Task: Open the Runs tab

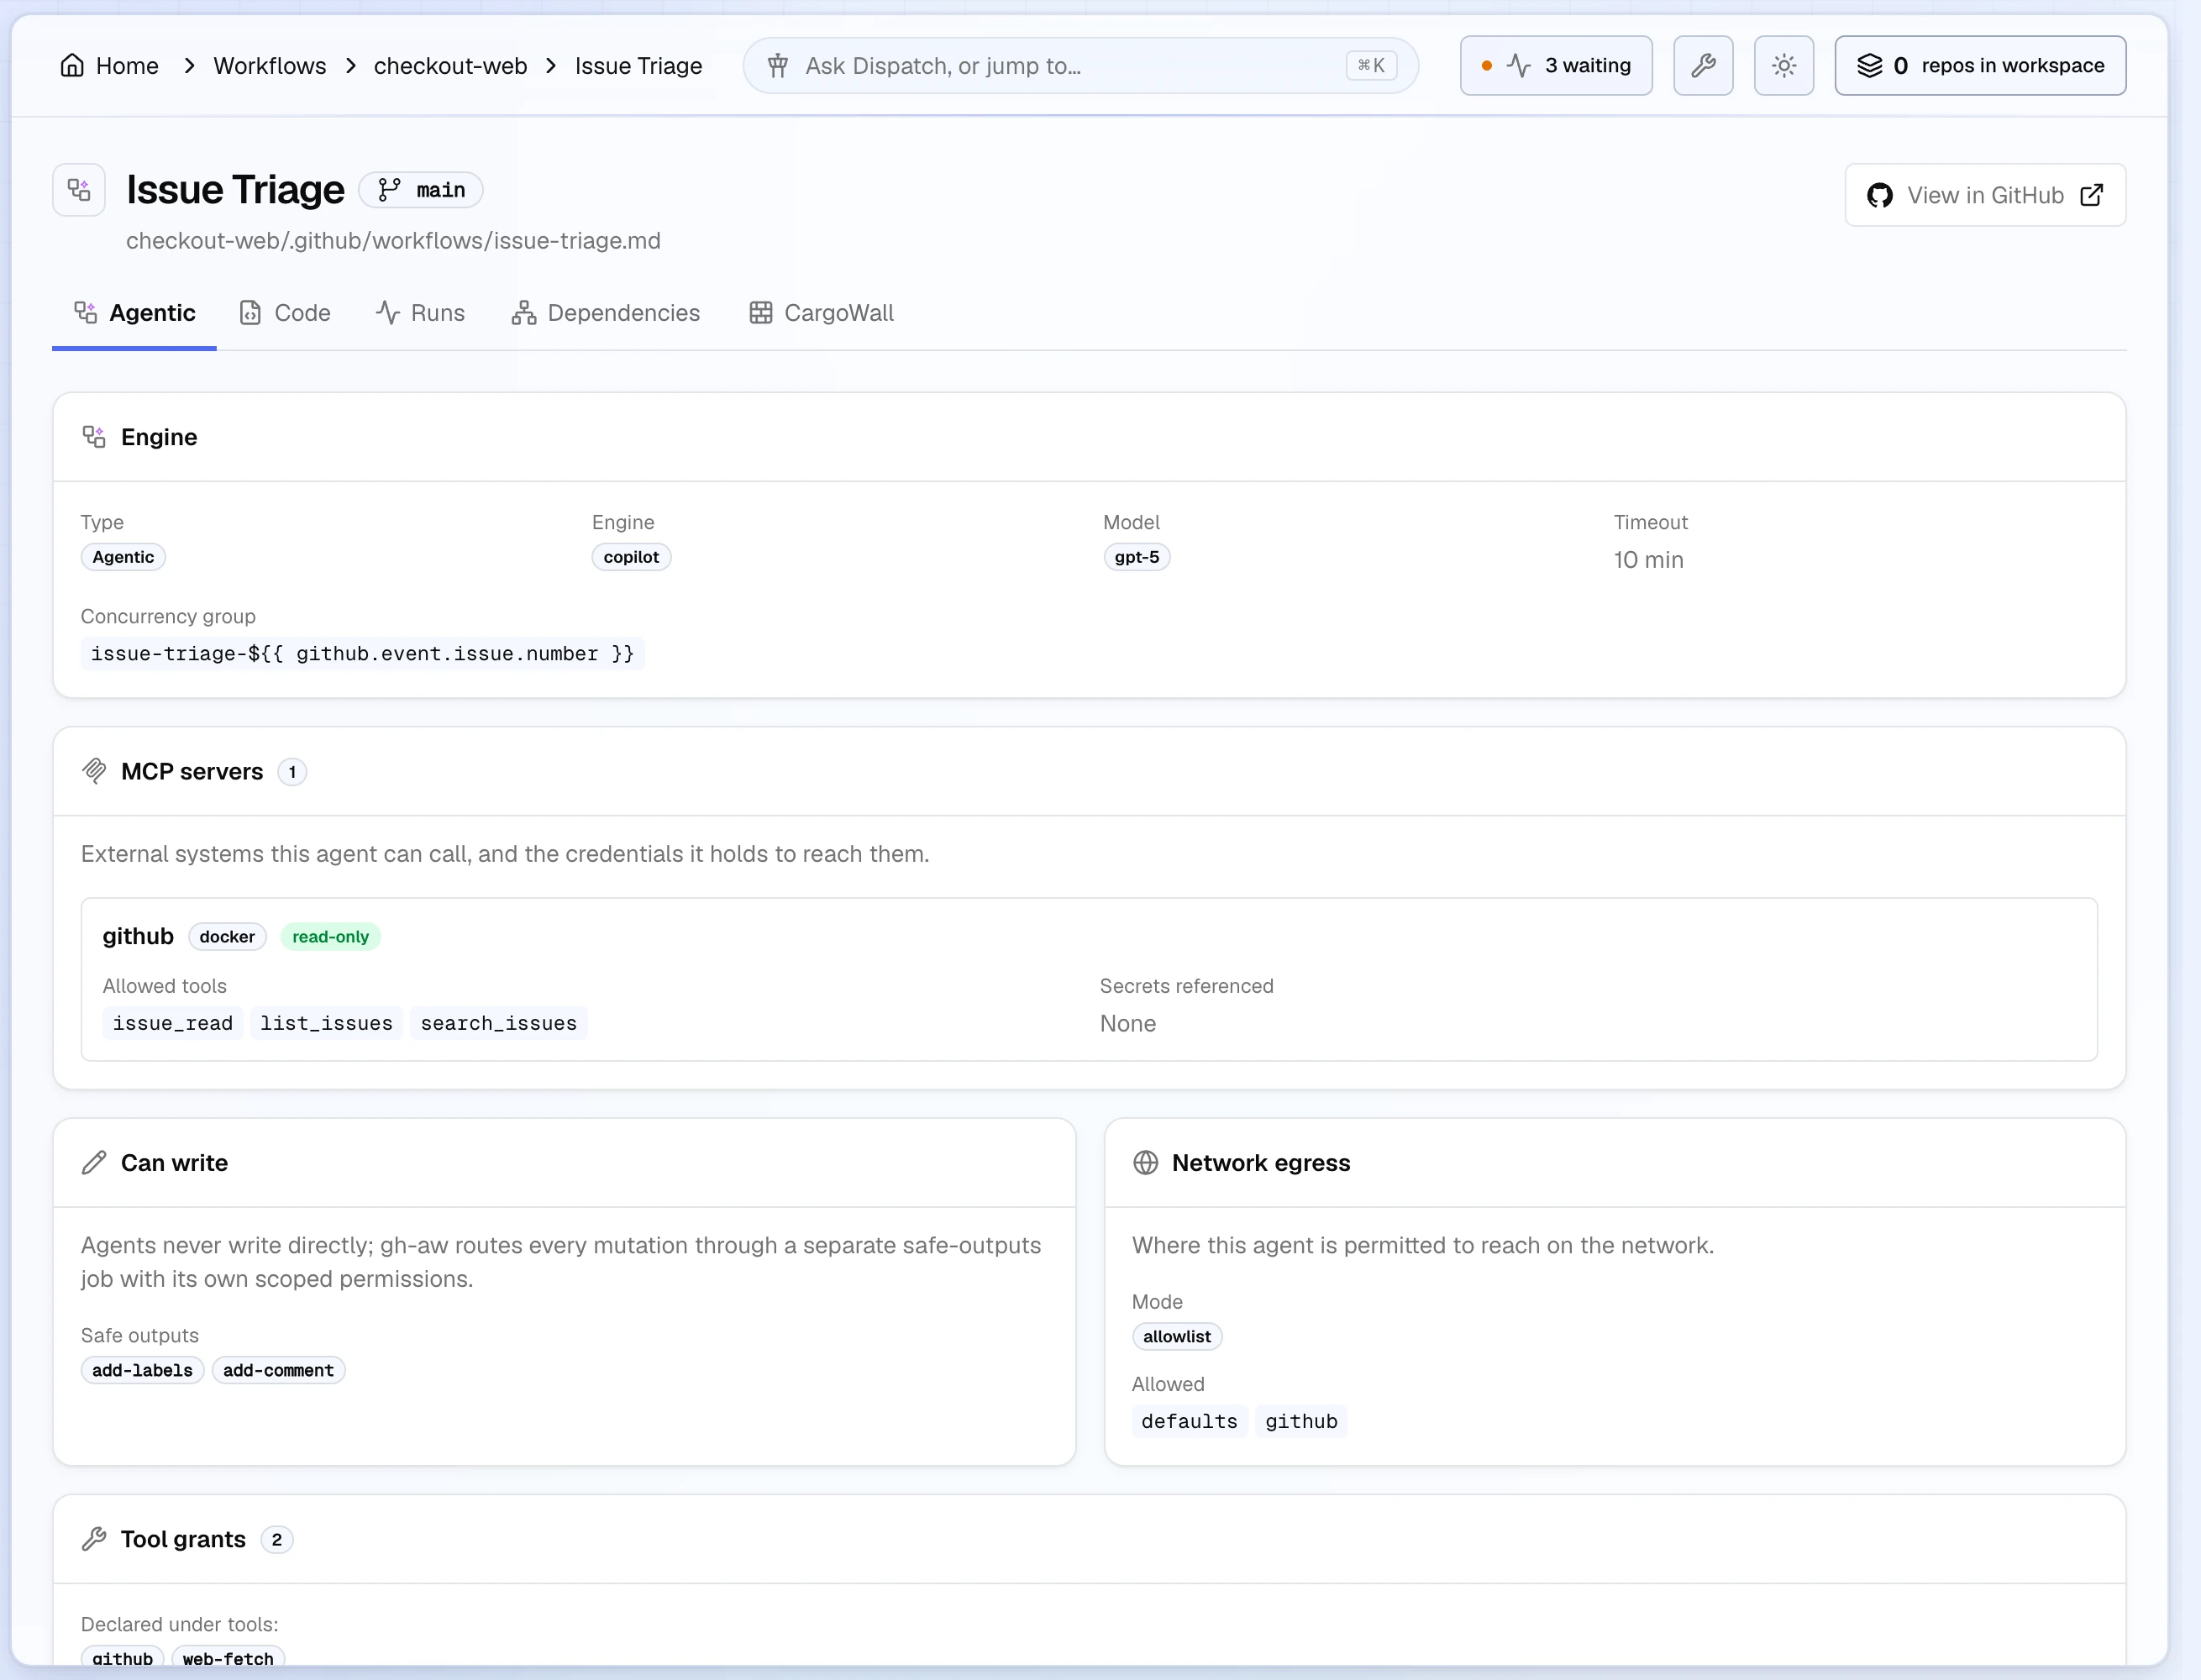Action: 420,313
